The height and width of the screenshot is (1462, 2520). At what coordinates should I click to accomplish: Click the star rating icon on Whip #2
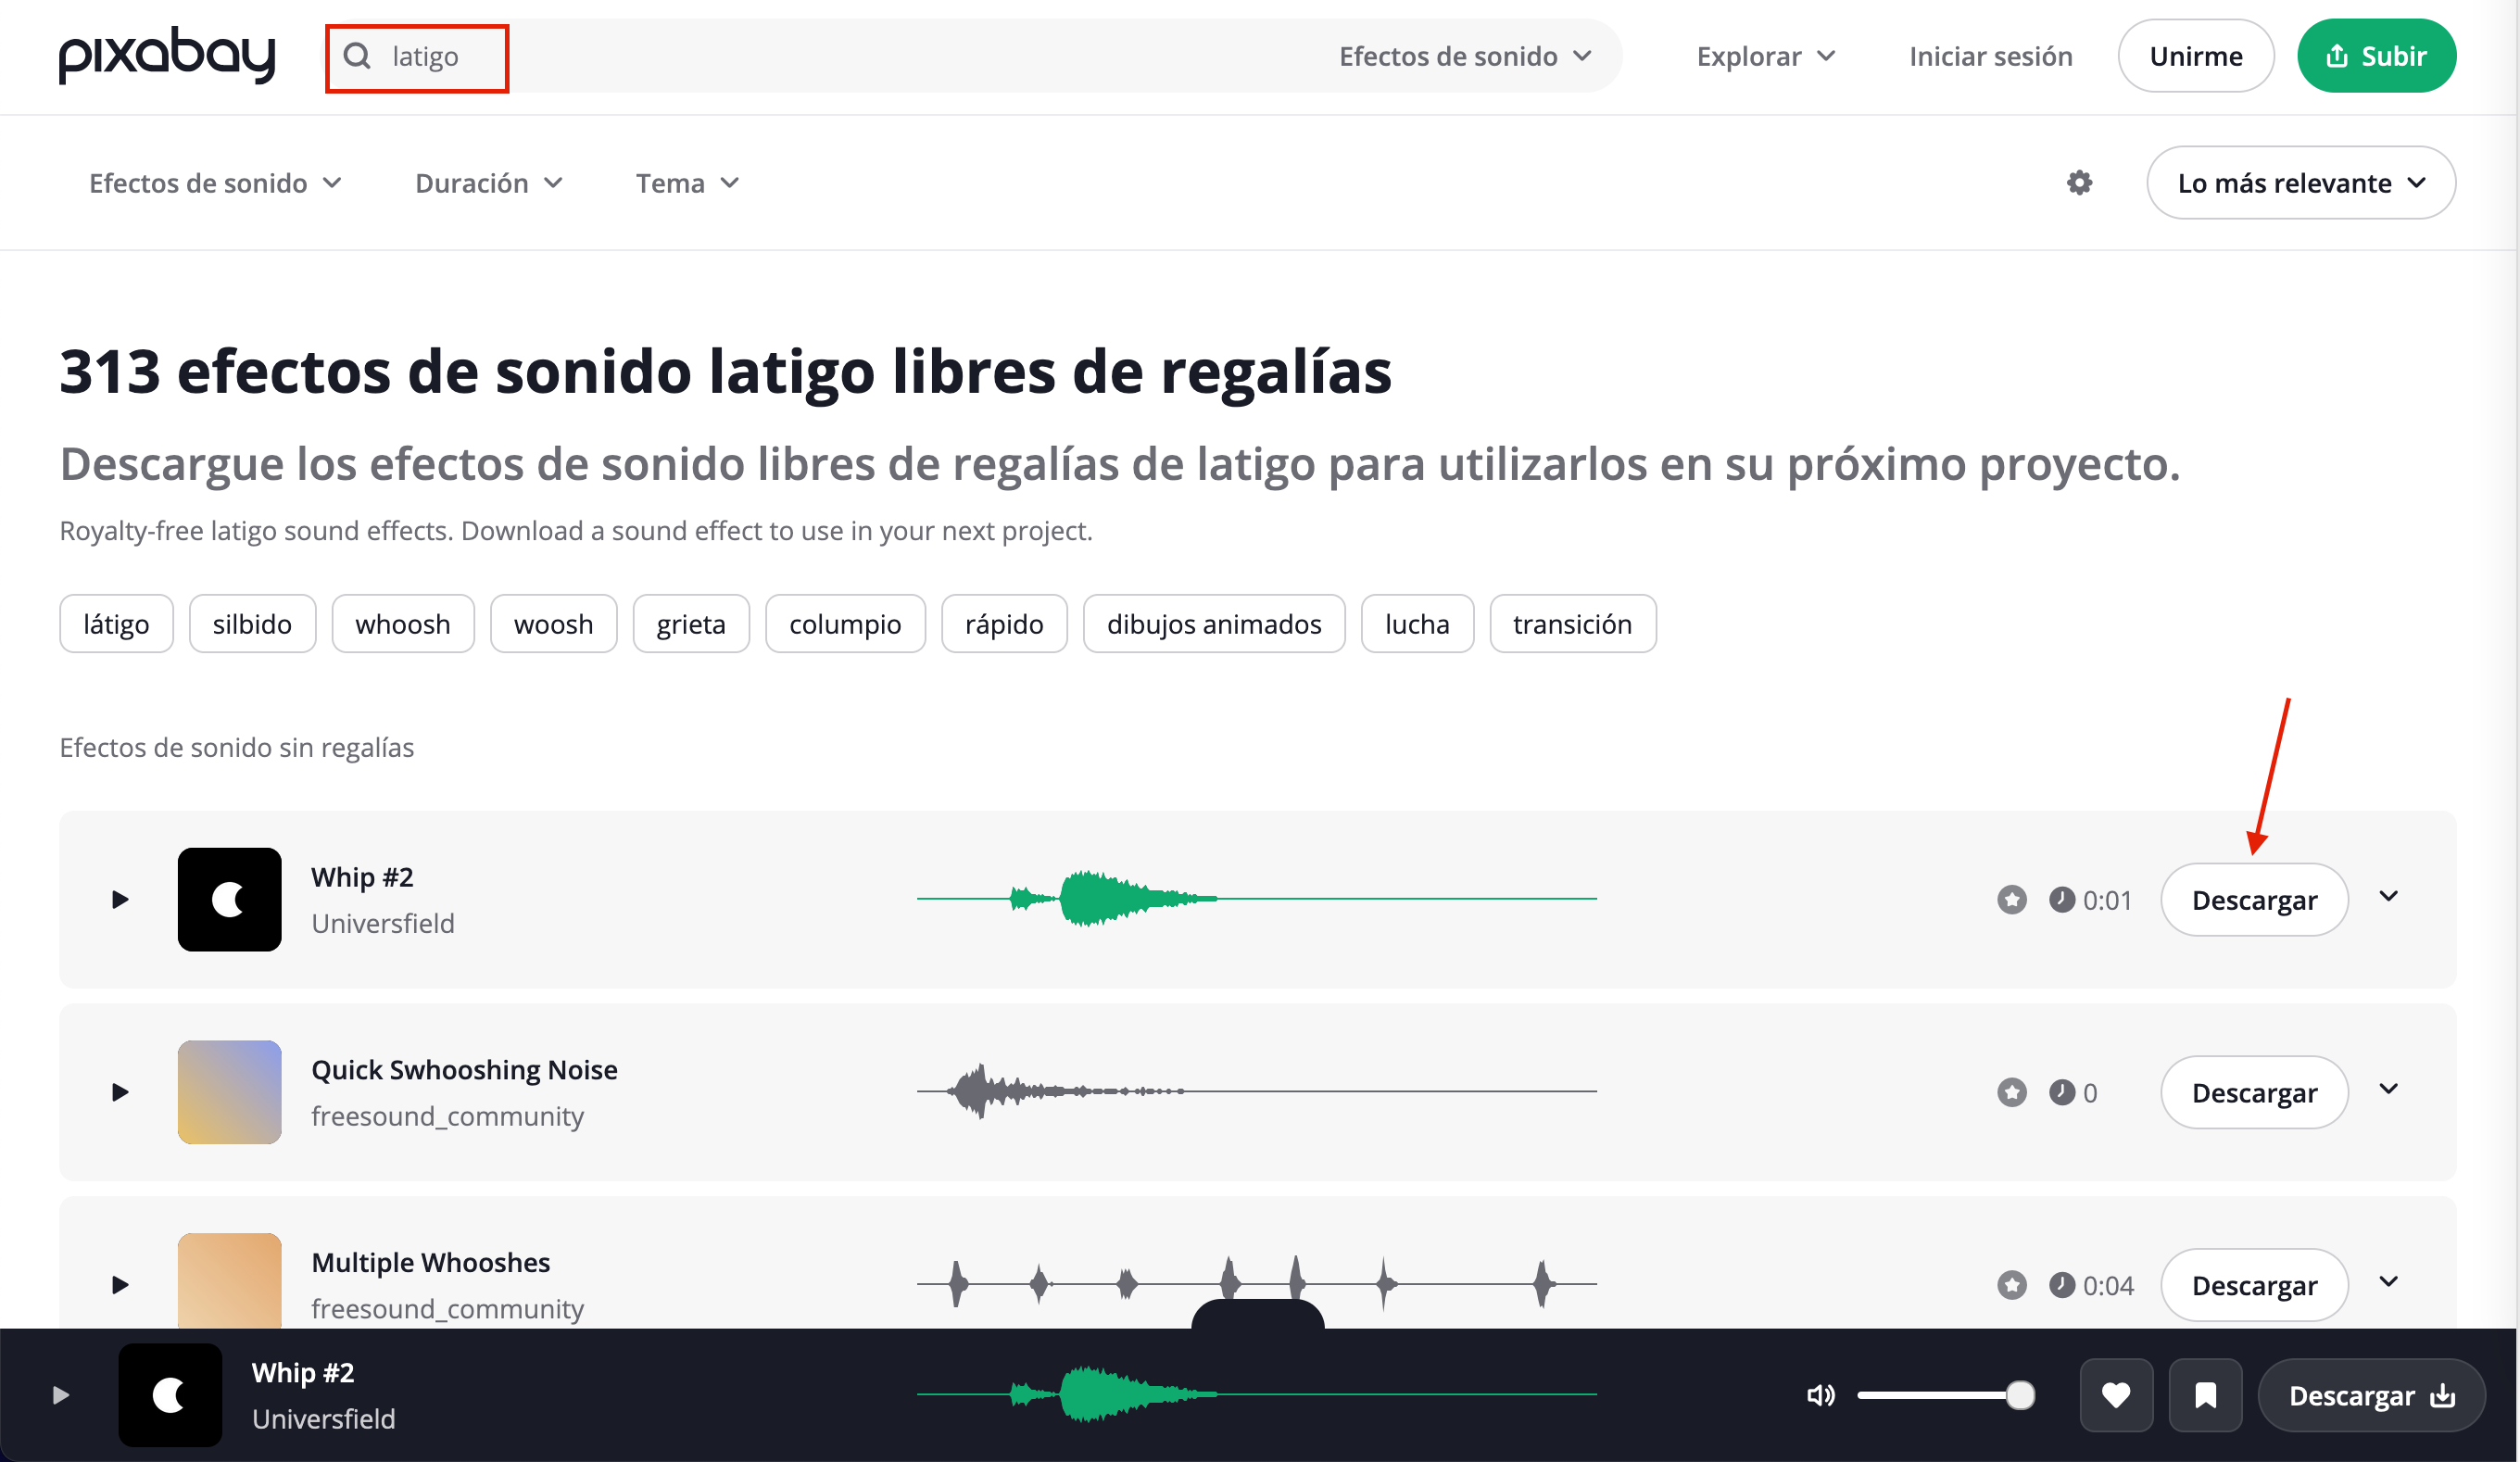(2011, 899)
